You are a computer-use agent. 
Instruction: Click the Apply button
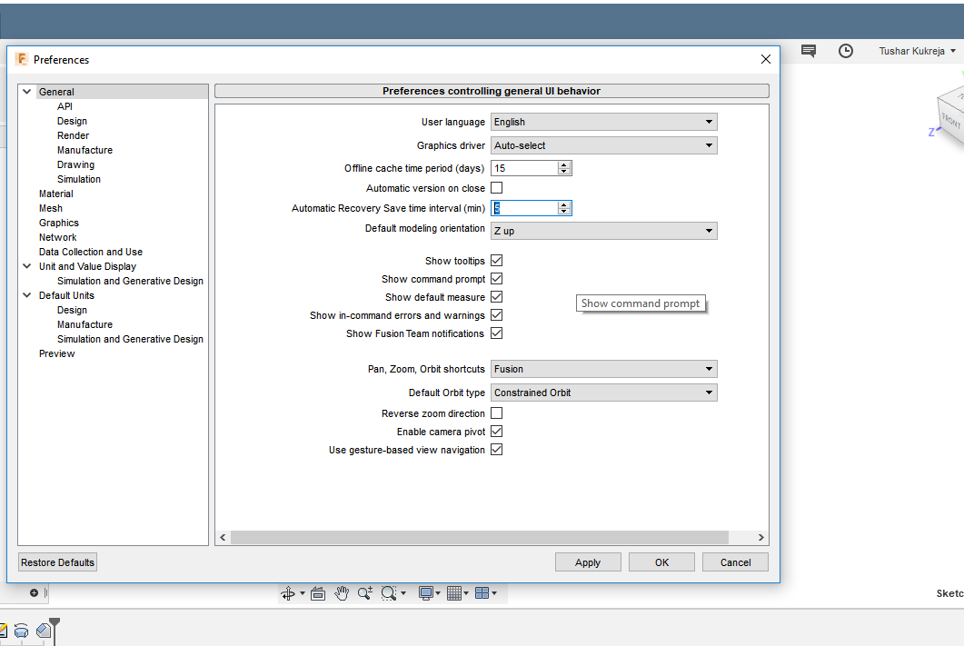point(588,562)
